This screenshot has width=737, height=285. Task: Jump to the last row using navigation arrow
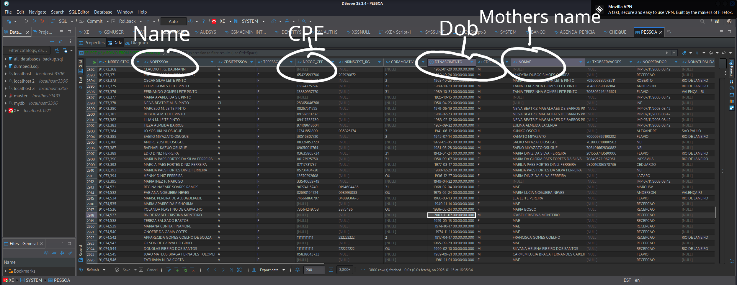pyautogui.click(x=231, y=270)
